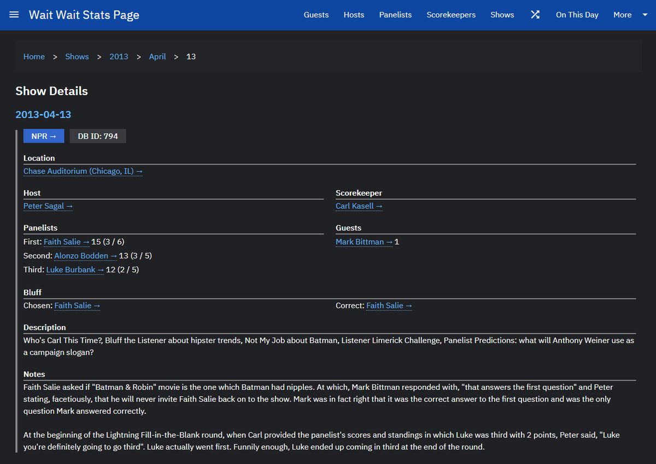The height and width of the screenshot is (464, 656).
Task: Click the Shows breadcrumb
Action: point(77,56)
